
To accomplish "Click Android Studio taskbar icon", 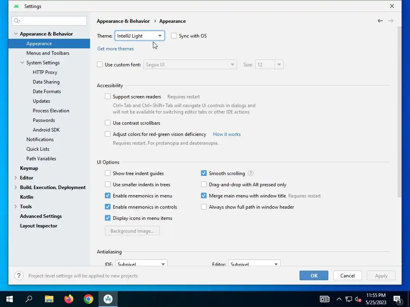I will (x=108, y=299).
